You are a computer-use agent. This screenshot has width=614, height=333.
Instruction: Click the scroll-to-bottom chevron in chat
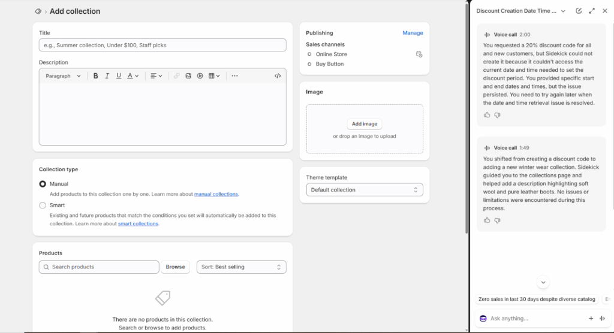click(543, 282)
